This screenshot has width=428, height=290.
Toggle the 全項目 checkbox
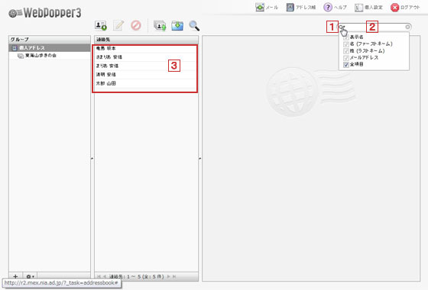[346, 65]
